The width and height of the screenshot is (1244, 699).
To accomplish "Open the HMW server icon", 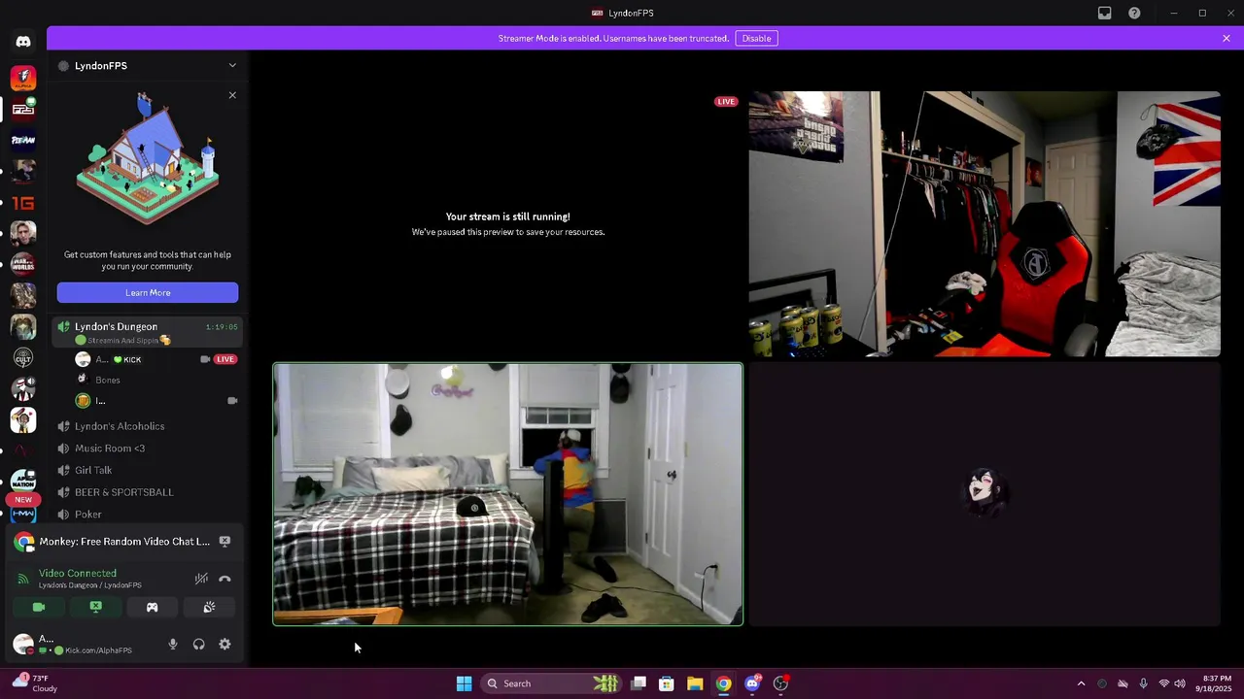I will [23, 515].
